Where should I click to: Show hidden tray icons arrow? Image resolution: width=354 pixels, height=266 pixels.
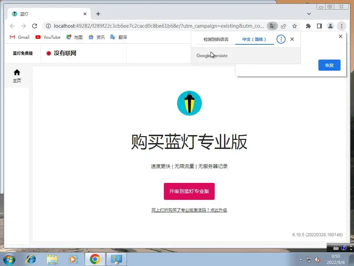click(x=300, y=259)
